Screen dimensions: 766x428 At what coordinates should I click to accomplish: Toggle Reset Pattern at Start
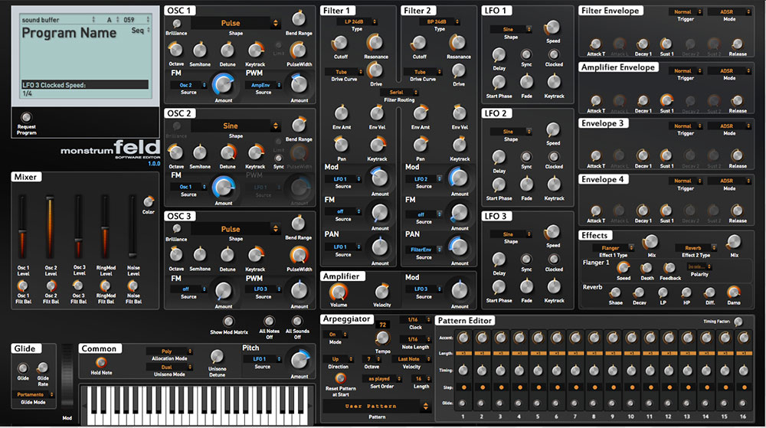coord(341,378)
